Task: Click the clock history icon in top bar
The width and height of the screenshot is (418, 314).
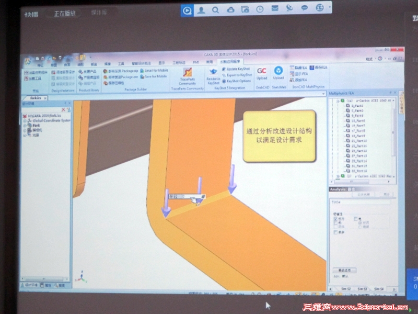Action: (260, 9)
